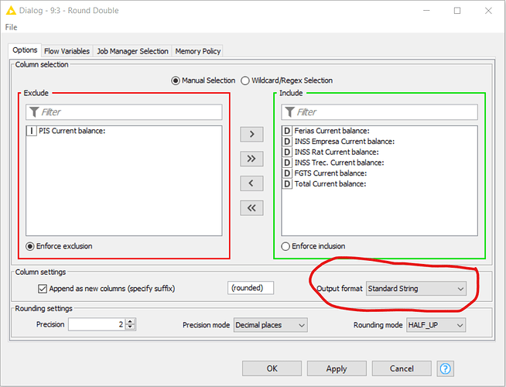The width and height of the screenshot is (506, 387).
Task: Click the KNIME warning triangle title icon
Action: click(11, 11)
